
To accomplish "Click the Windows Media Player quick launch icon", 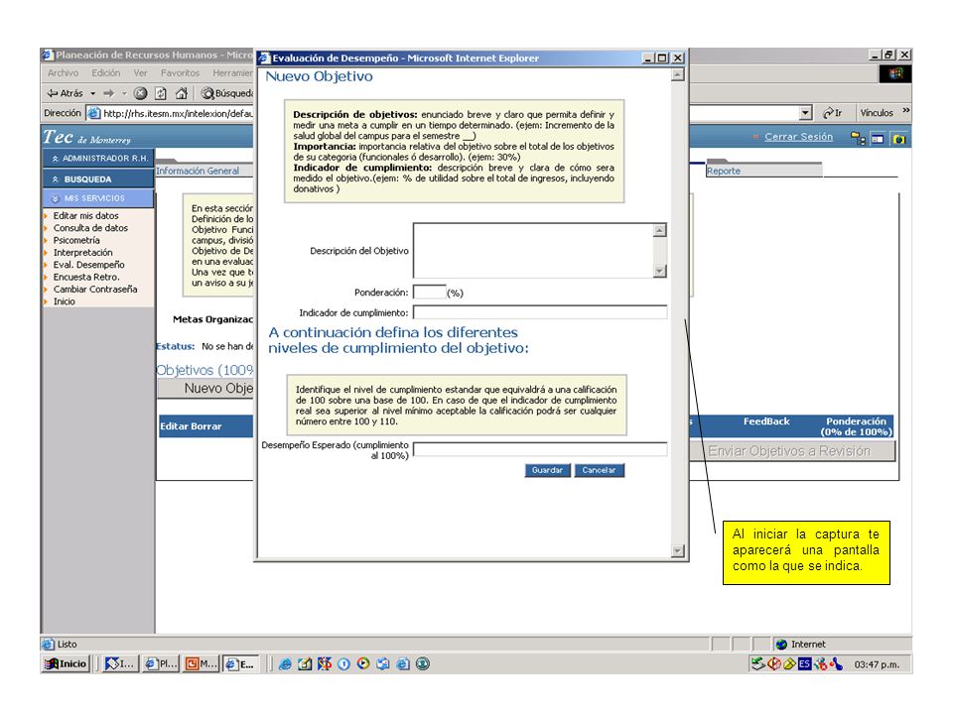I will click(x=363, y=663).
